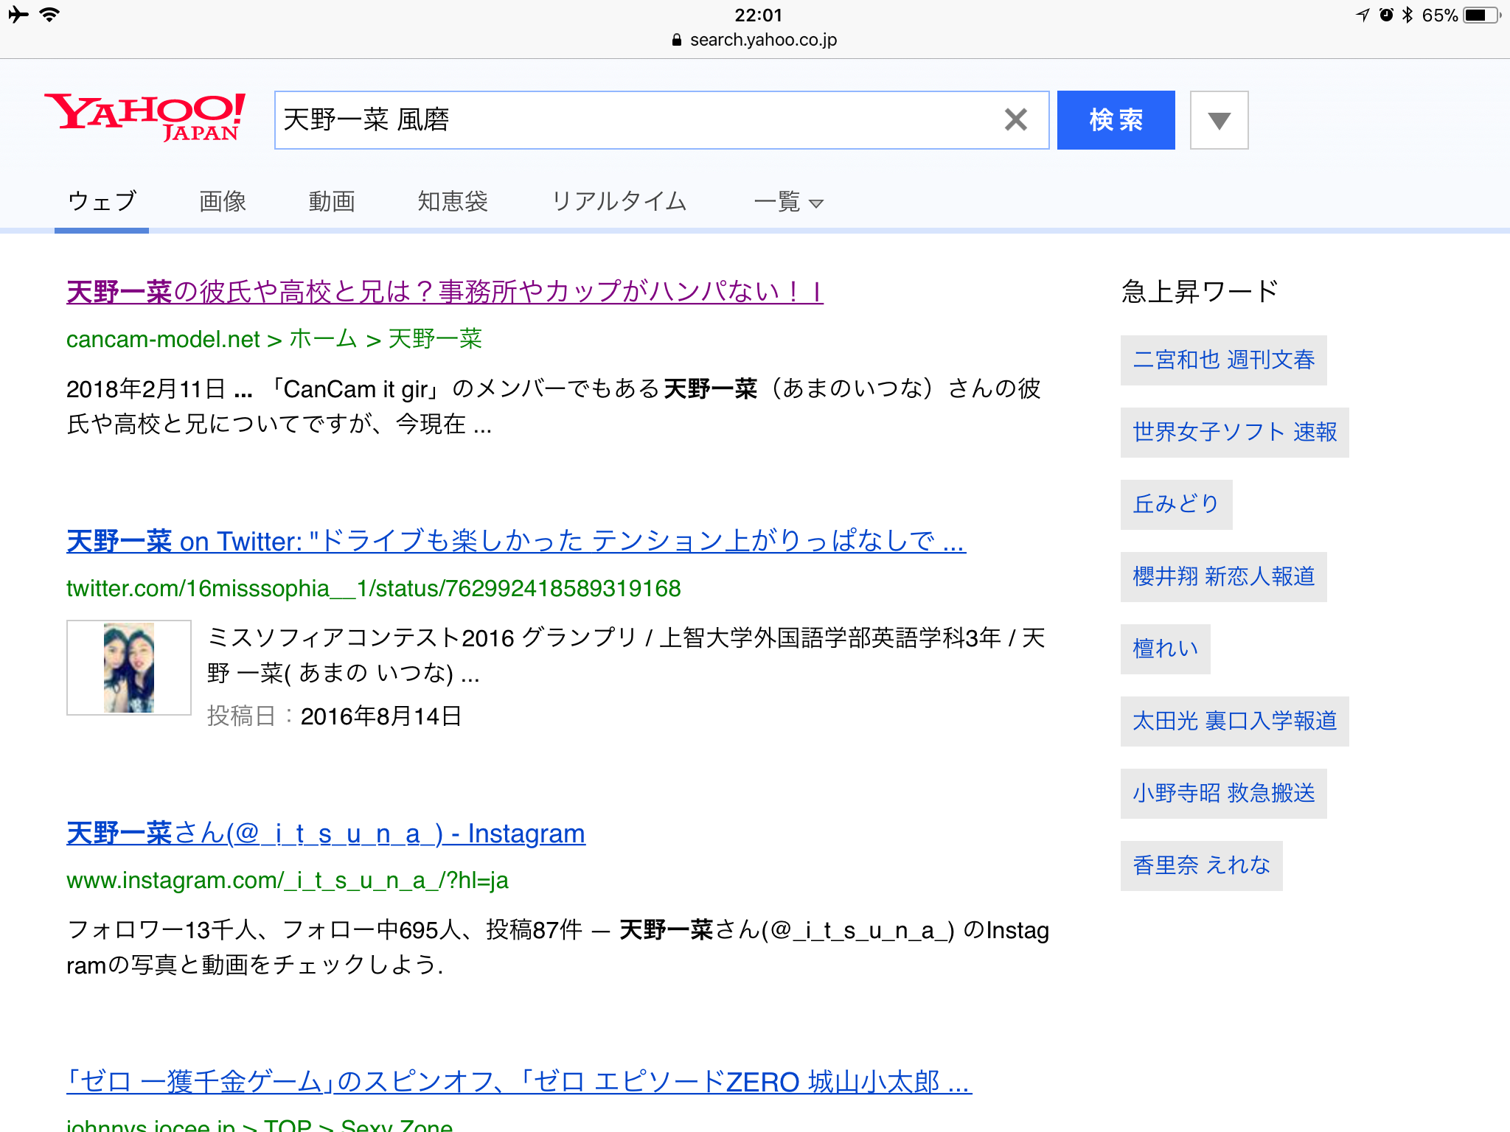This screenshot has height=1132, width=1510.
Task: Tap the battery indicator icon
Action: coord(1482,15)
